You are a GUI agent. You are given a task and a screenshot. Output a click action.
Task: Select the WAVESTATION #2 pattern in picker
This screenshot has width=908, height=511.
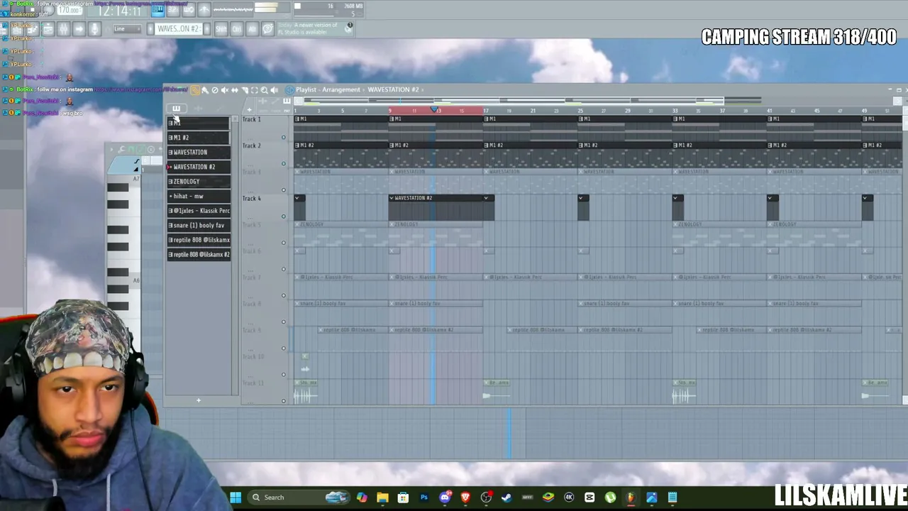coord(199,167)
